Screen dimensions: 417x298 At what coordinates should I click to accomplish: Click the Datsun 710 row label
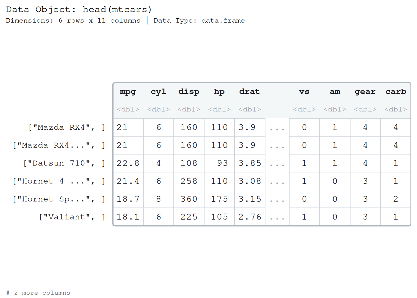click(x=64, y=163)
